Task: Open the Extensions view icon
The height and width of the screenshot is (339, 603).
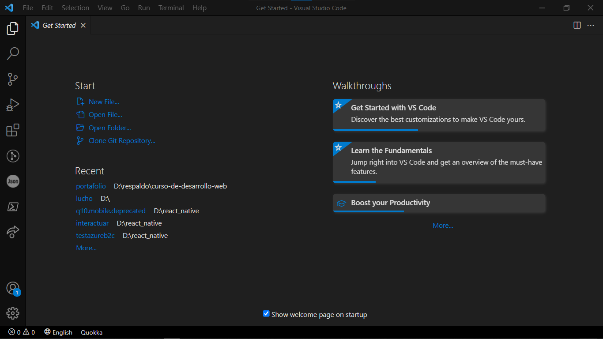Action: pyautogui.click(x=13, y=130)
